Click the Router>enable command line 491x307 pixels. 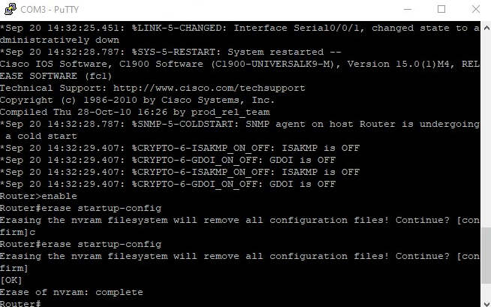(x=38, y=196)
